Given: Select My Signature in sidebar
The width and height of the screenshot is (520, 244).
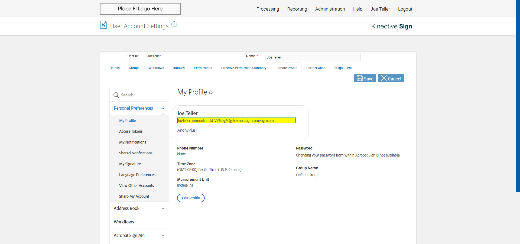Looking at the screenshot, I should [x=130, y=164].
